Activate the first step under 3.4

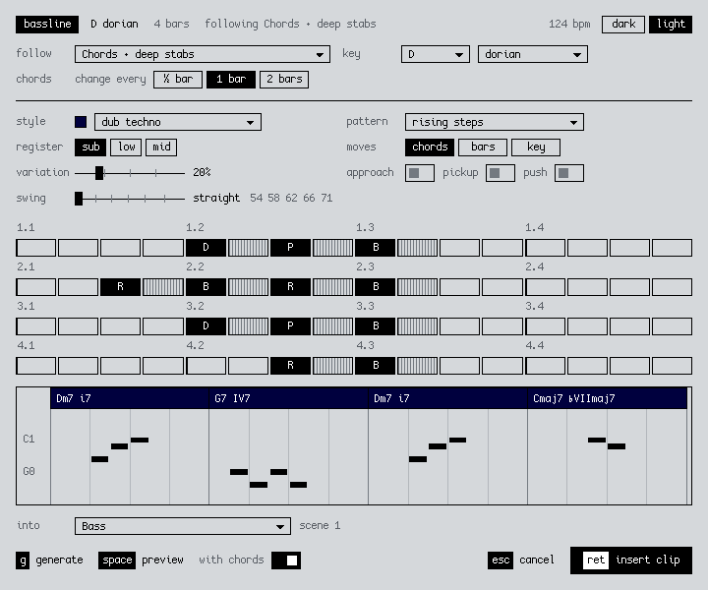[545, 325]
